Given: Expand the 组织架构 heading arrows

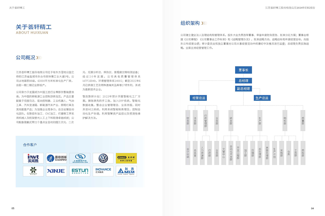Looking at the screenshot, I should 204,23.
